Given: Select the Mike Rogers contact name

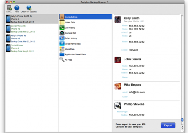Looking at the screenshot, I should tap(132, 85).
